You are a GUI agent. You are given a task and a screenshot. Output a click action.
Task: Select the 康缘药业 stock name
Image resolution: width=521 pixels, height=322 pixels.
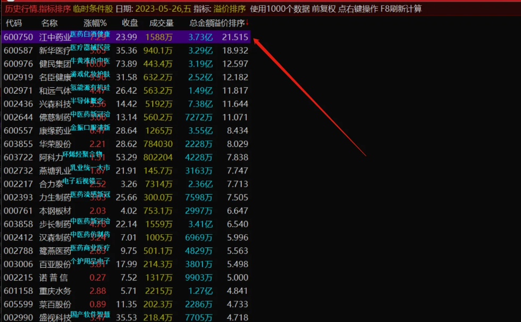[55, 131]
